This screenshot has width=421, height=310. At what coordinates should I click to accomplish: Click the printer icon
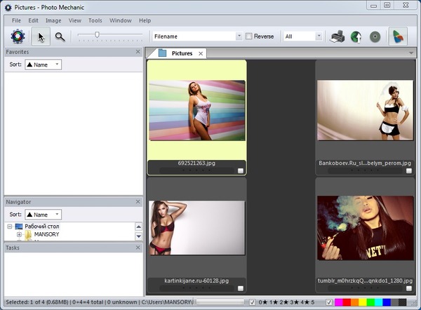point(338,36)
